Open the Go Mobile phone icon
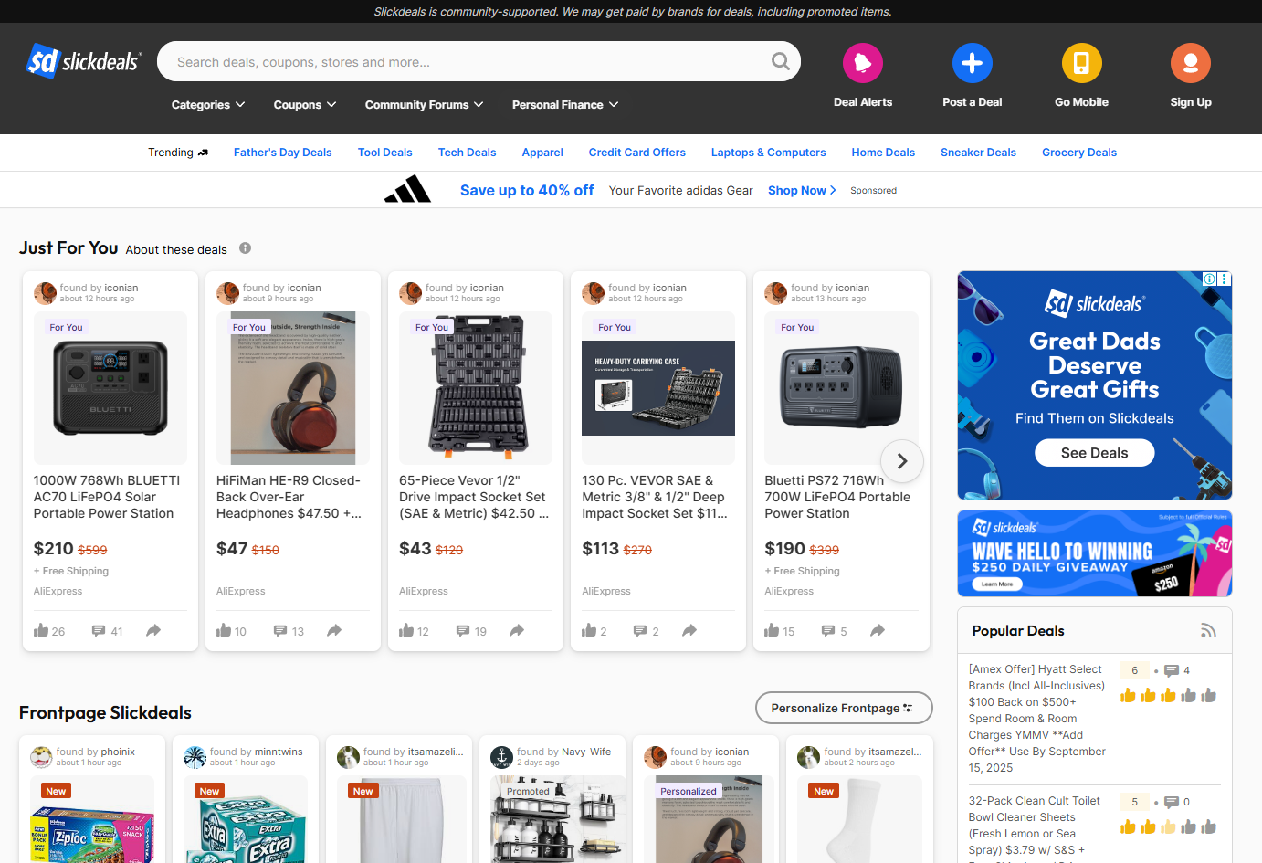 click(1081, 63)
